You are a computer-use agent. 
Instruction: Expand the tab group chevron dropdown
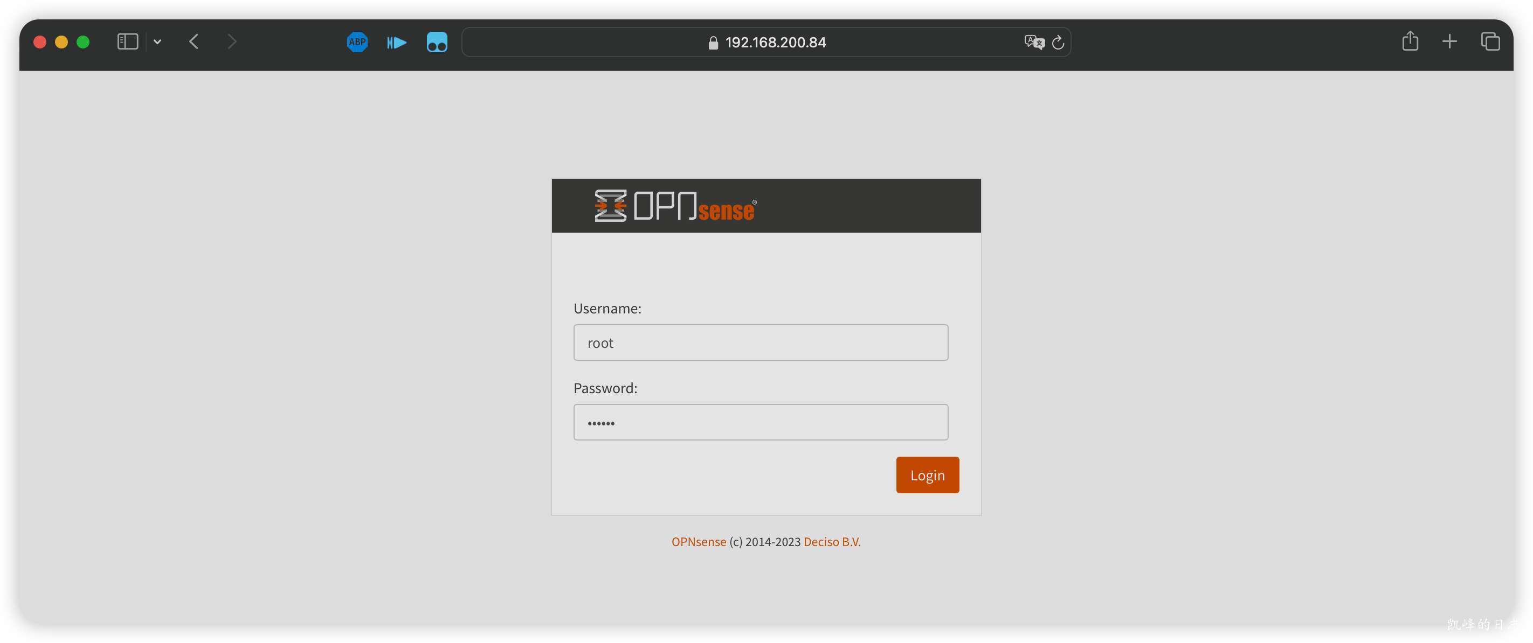[x=157, y=41]
